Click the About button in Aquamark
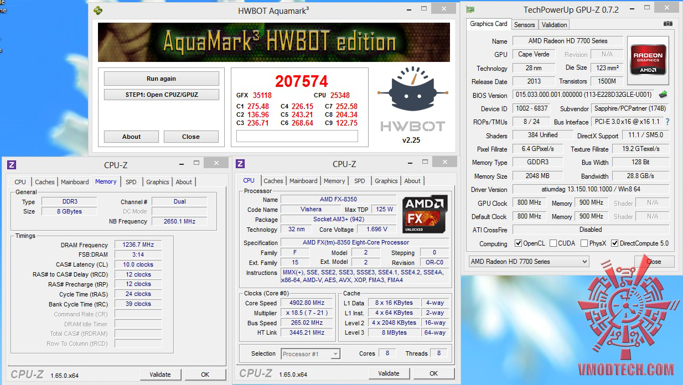 click(132, 137)
